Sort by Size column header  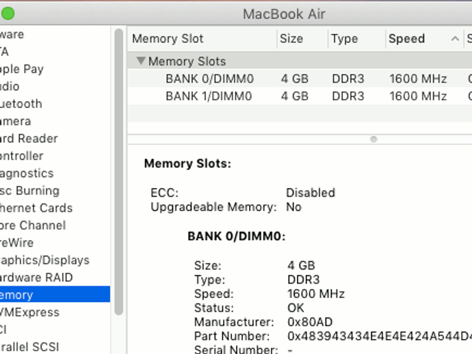coord(291,38)
